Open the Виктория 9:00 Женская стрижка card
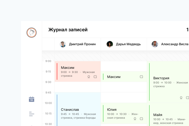This screenshot has width=189, height=126. coord(168,82)
